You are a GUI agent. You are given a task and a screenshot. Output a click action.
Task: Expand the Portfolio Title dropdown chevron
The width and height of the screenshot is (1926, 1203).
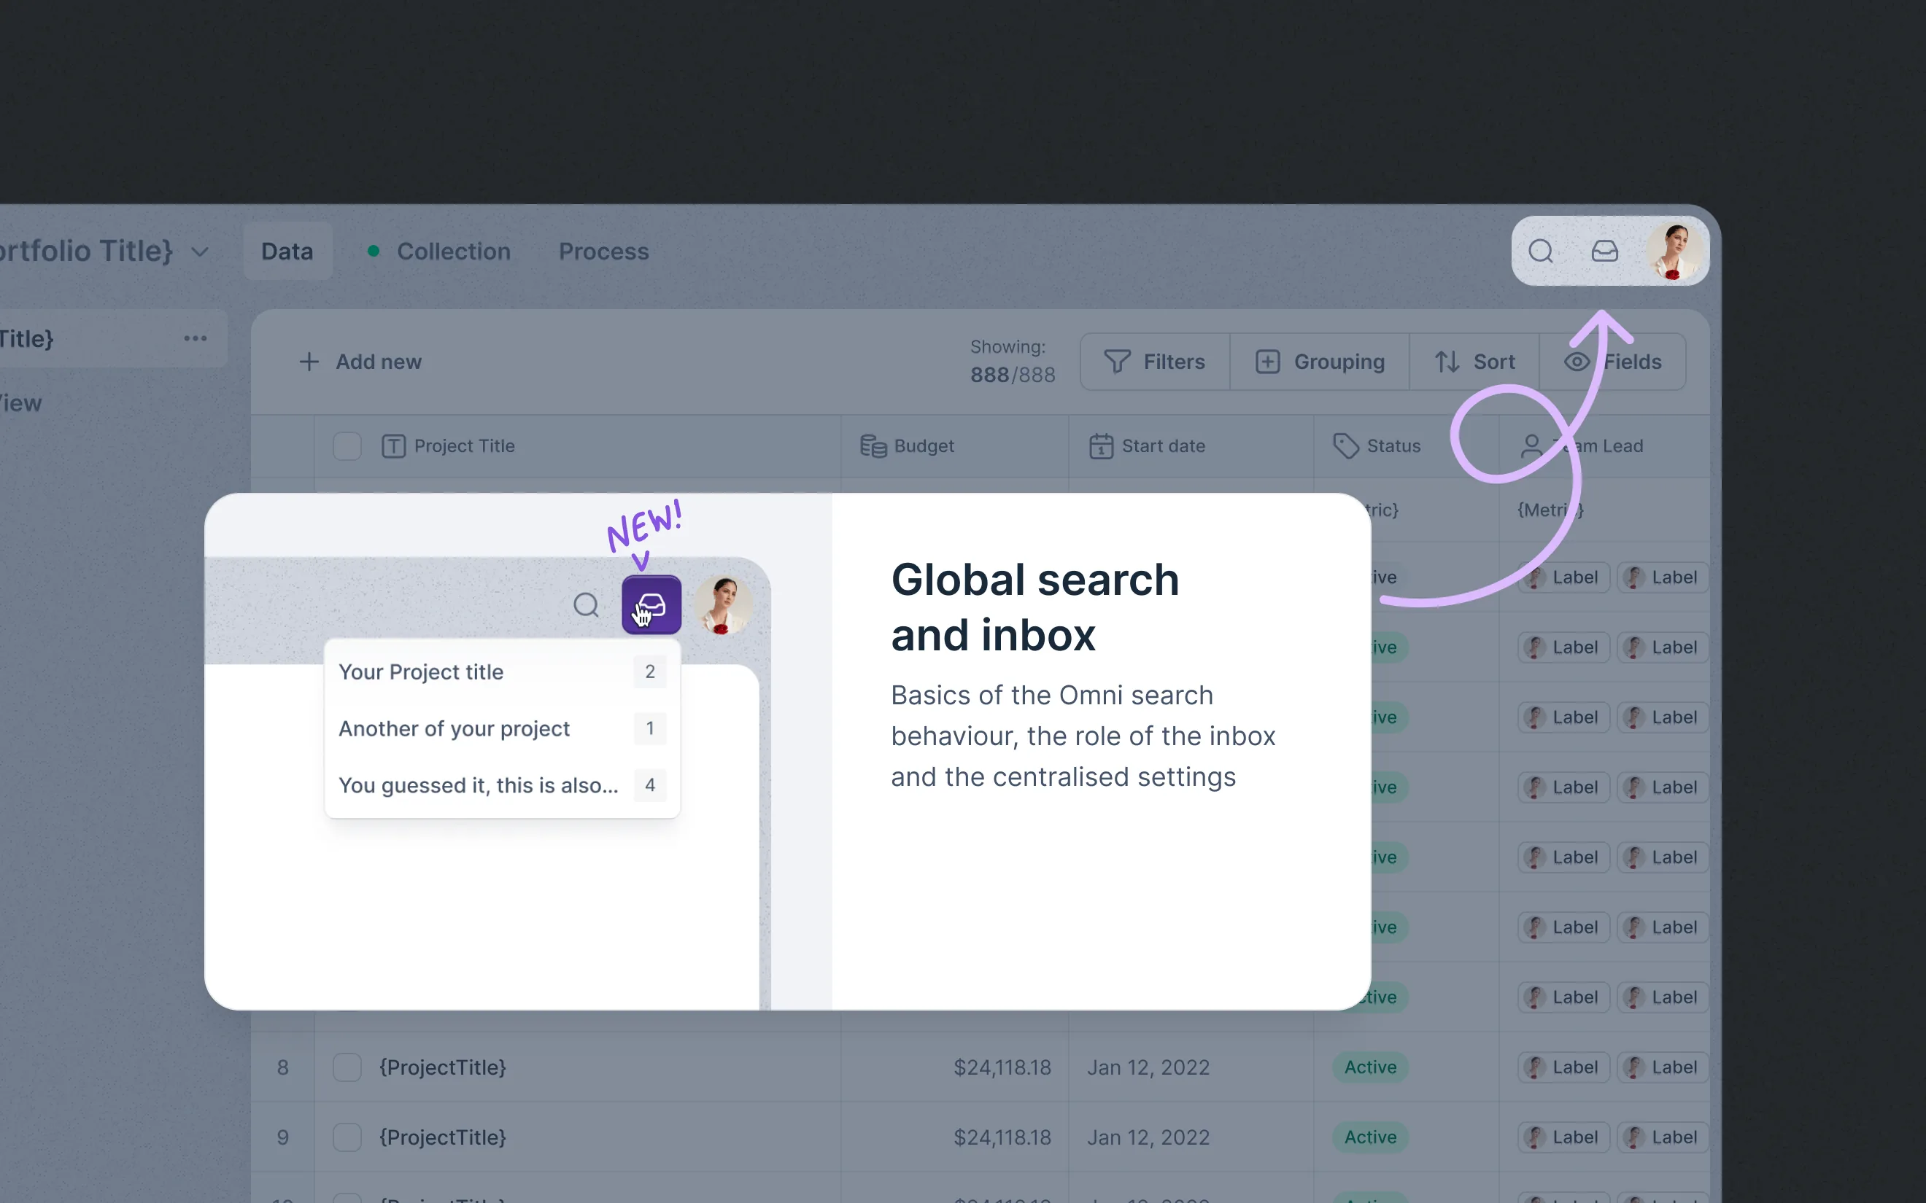click(200, 252)
